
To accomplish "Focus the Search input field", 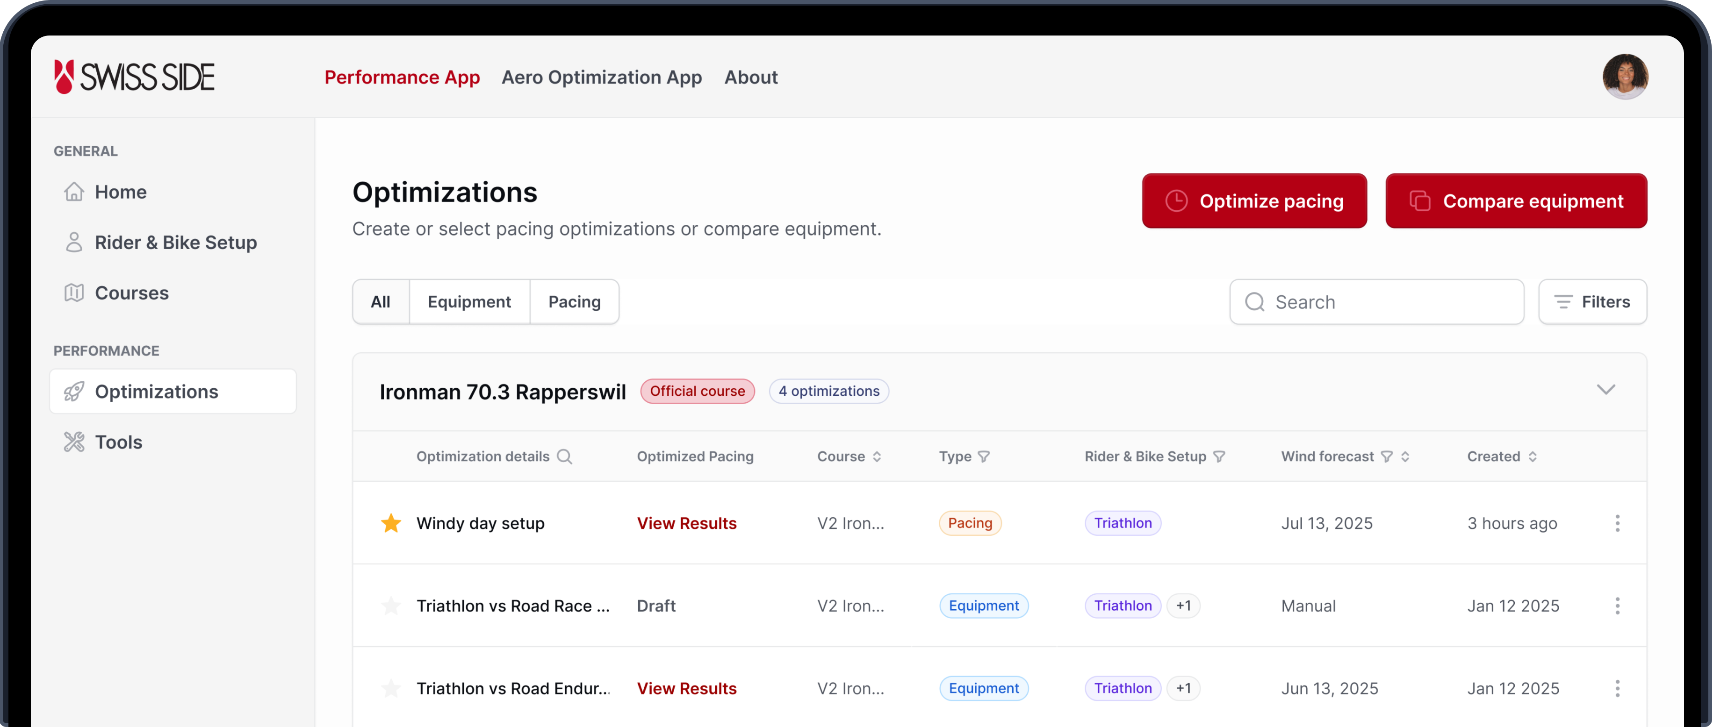I will tap(1376, 302).
